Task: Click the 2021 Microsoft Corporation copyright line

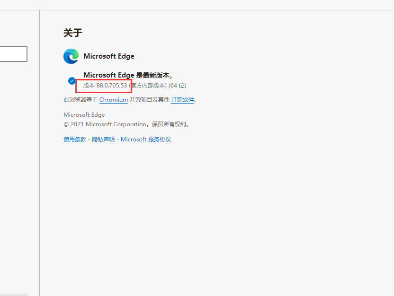Action: click(x=126, y=124)
